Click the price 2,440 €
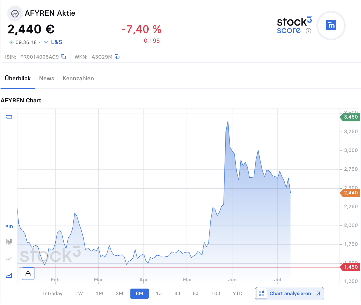This screenshot has height=305, width=361. tap(31, 29)
